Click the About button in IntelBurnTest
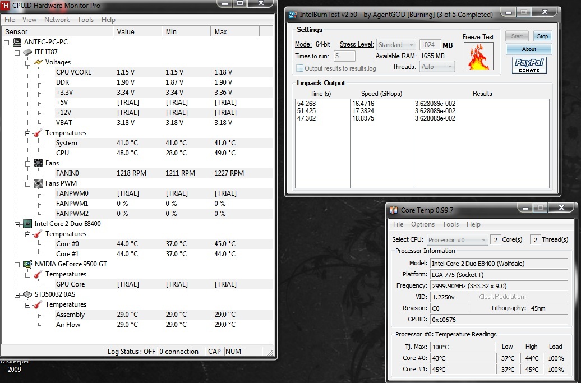Viewport: 581px width, 383px height. (x=529, y=49)
